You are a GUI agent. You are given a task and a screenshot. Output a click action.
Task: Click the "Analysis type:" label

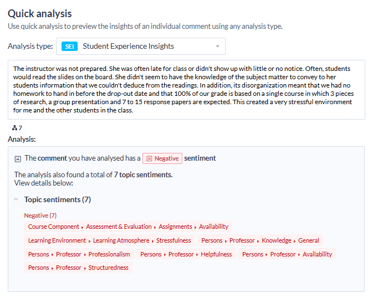click(30, 47)
